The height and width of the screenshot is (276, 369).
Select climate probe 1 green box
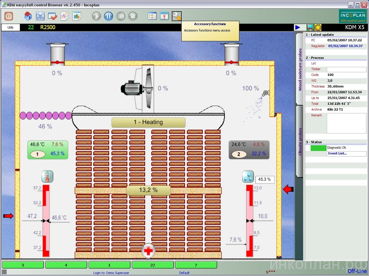48,150
